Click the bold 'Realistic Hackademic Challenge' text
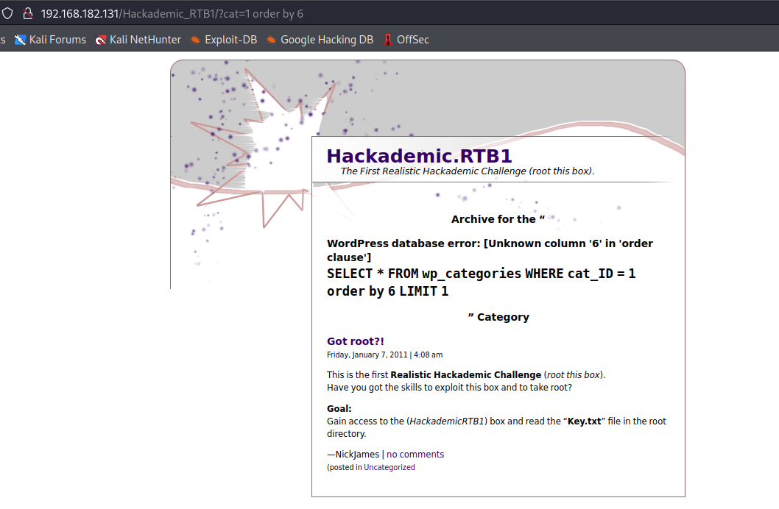The height and width of the screenshot is (509, 779). pos(465,375)
